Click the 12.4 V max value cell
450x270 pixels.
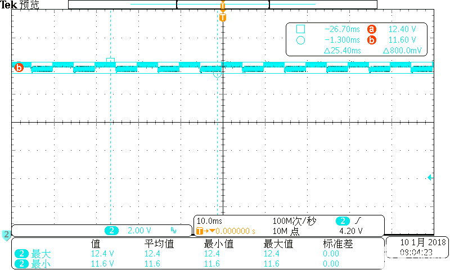(102, 254)
